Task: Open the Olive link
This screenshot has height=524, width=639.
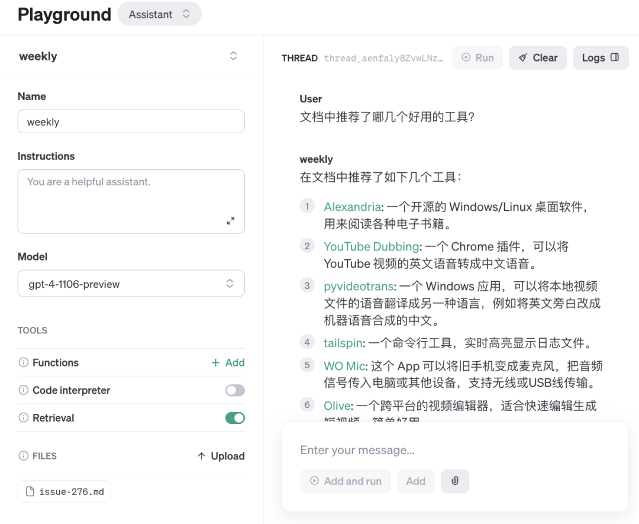Action: click(x=337, y=406)
